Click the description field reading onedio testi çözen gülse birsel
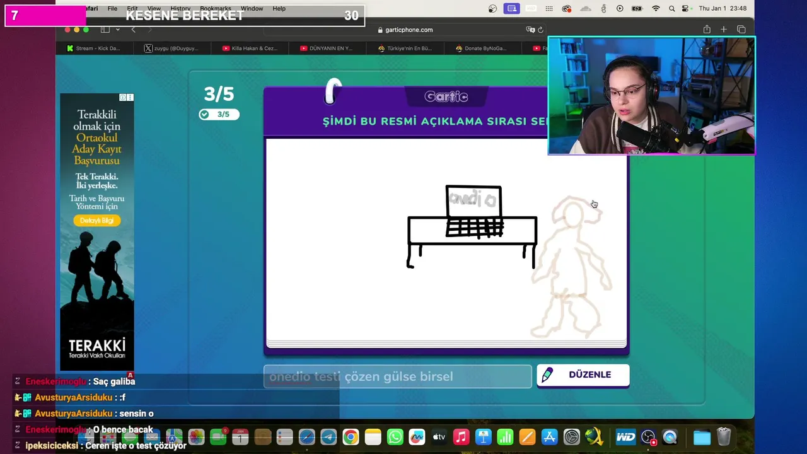The image size is (807, 454). click(x=398, y=376)
